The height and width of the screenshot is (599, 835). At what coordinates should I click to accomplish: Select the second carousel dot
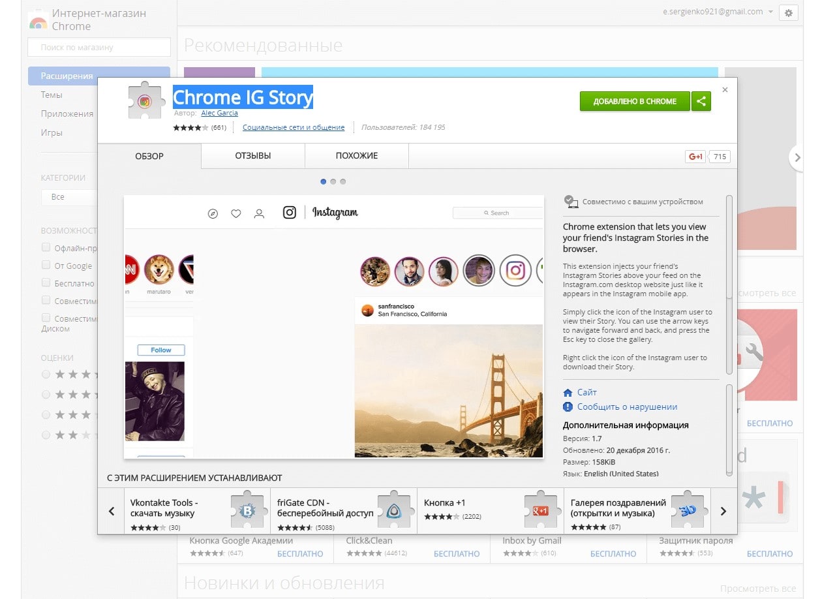click(x=333, y=181)
